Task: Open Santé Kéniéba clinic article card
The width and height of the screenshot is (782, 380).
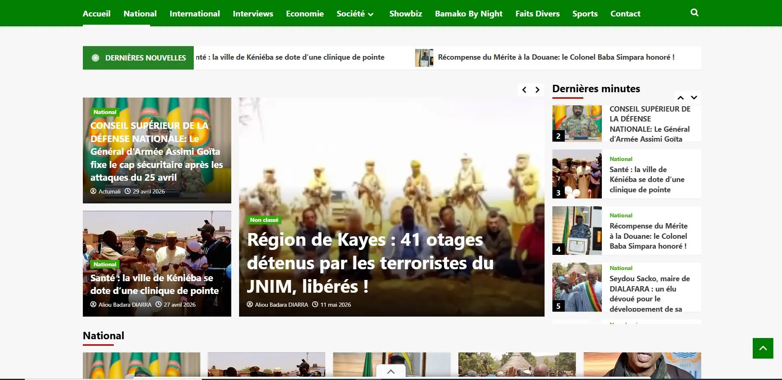Action: [x=155, y=284]
